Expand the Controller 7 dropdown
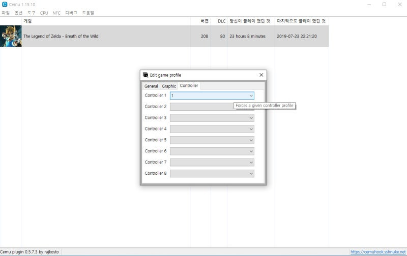This screenshot has width=407, height=256. (x=212, y=162)
